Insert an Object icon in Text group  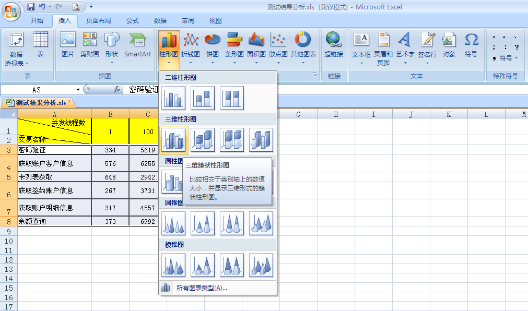coord(449,41)
